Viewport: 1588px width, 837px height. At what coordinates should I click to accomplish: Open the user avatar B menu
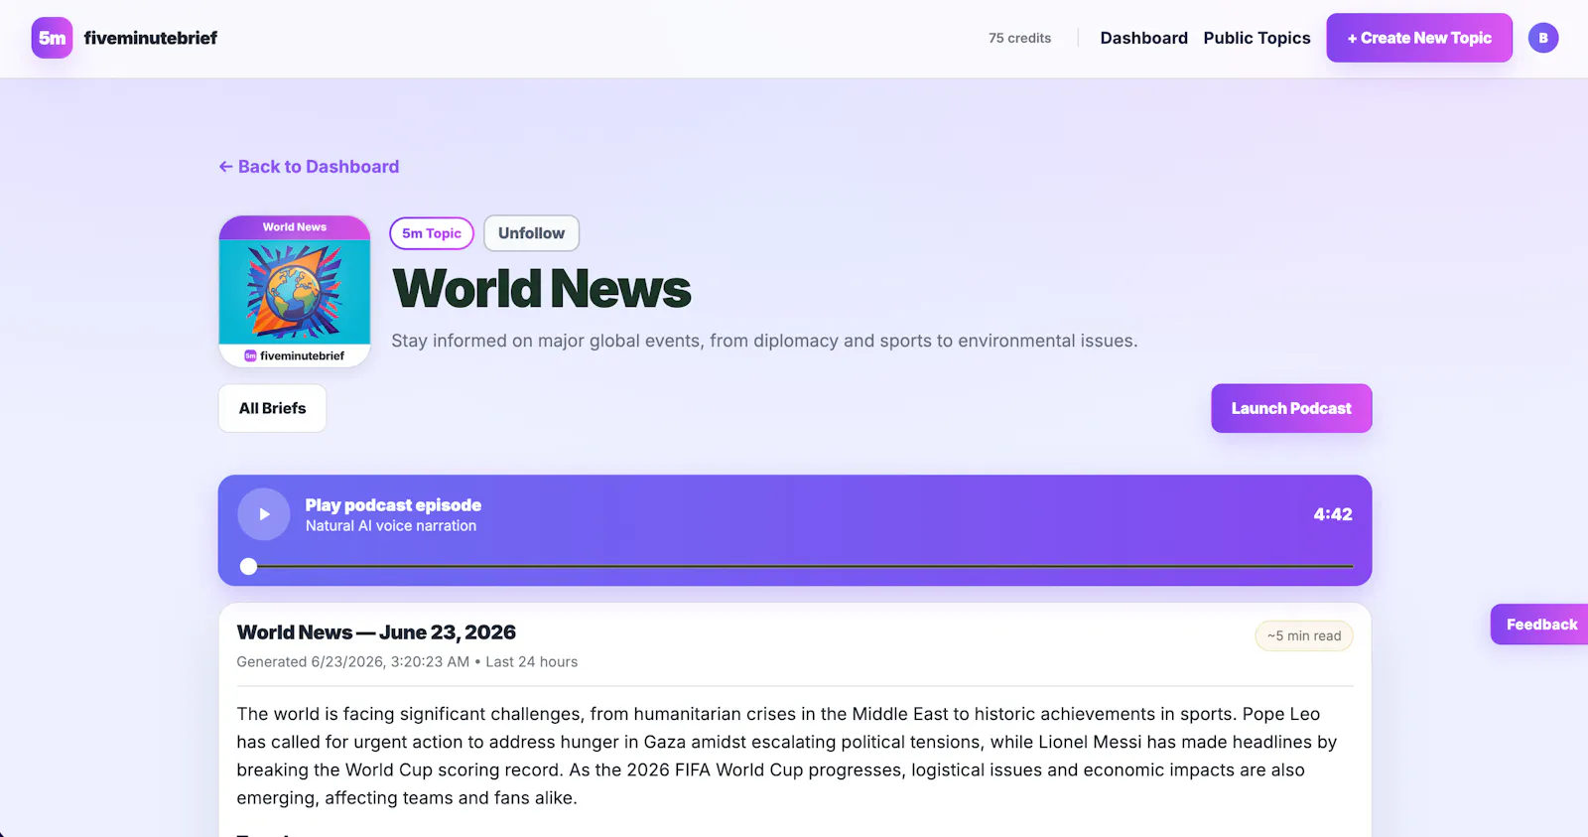1542,38
